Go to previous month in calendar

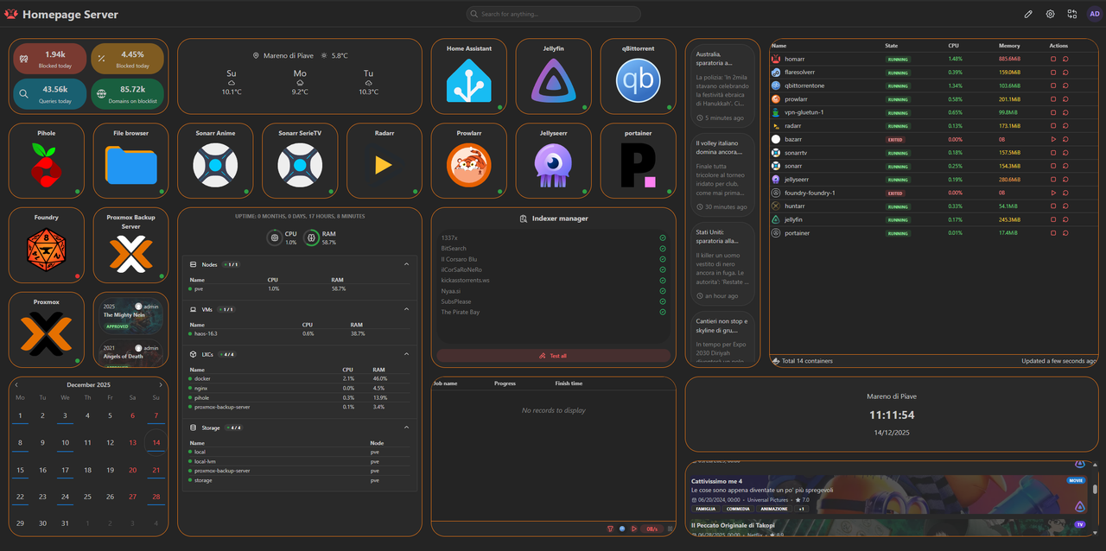pyautogui.click(x=16, y=384)
